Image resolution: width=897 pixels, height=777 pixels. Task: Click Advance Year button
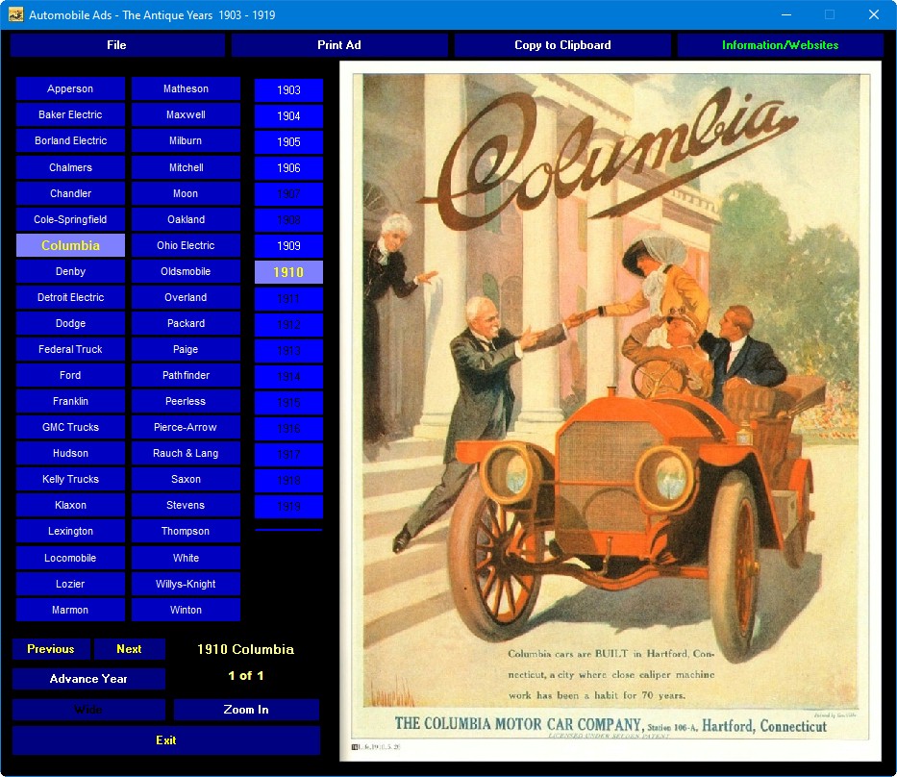click(88, 679)
